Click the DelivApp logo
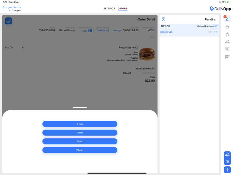 click(220, 9)
